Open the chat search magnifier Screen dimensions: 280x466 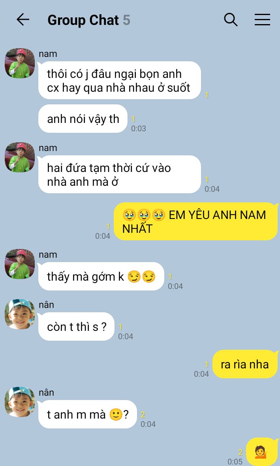tap(231, 20)
